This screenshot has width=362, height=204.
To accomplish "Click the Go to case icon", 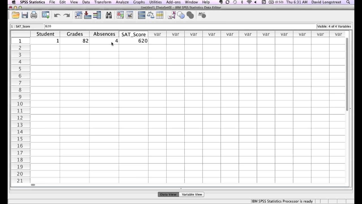I will 78,15.
